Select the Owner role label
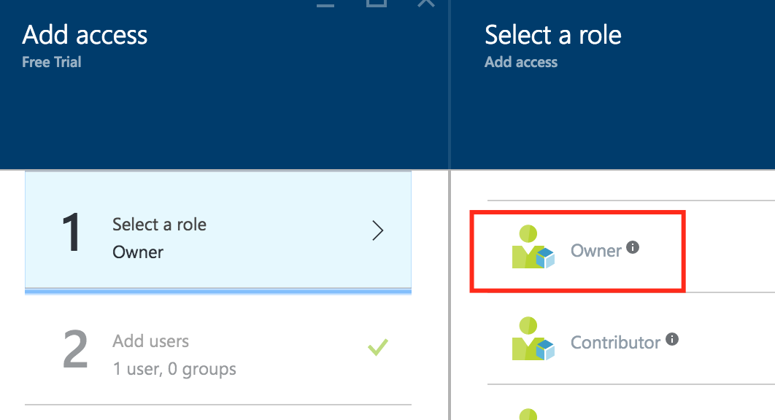Image resolution: width=775 pixels, height=420 pixels. (595, 251)
